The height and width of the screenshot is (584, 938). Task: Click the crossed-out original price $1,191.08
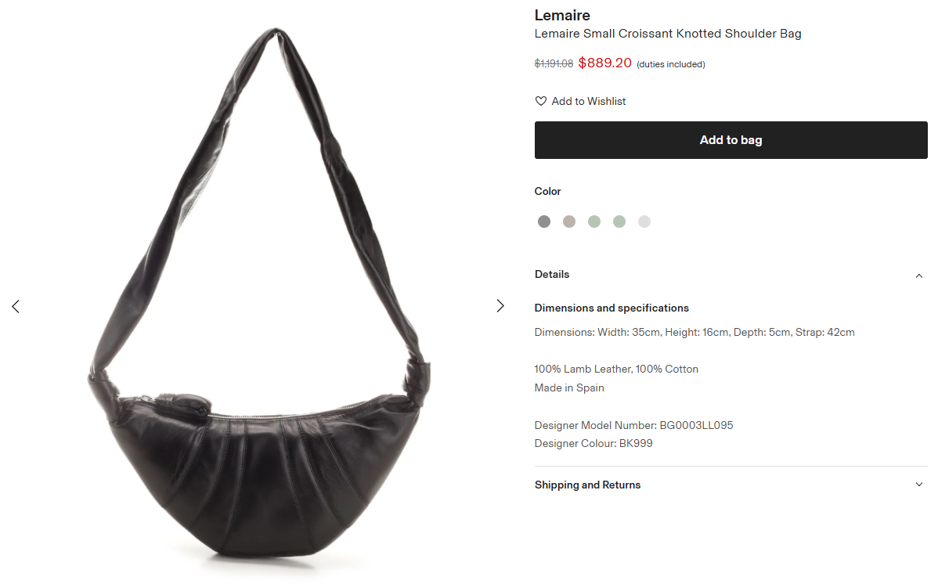pyautogui.click(x=554, y=63)
